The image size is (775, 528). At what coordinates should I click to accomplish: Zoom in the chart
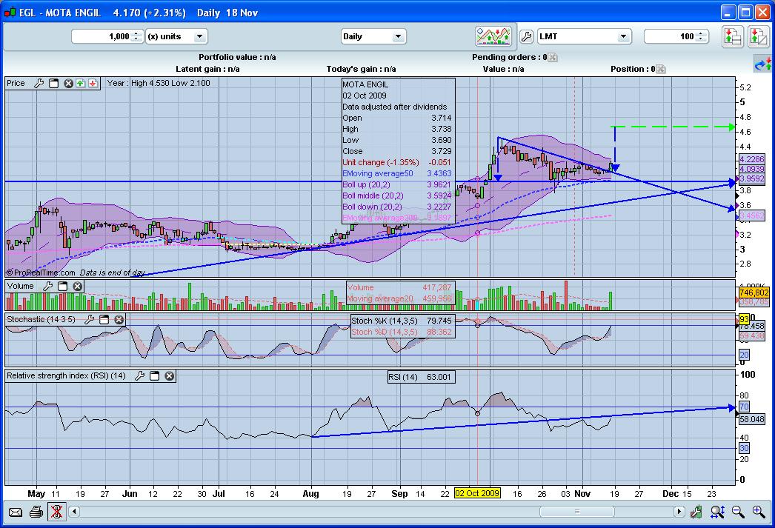[759, 512]
